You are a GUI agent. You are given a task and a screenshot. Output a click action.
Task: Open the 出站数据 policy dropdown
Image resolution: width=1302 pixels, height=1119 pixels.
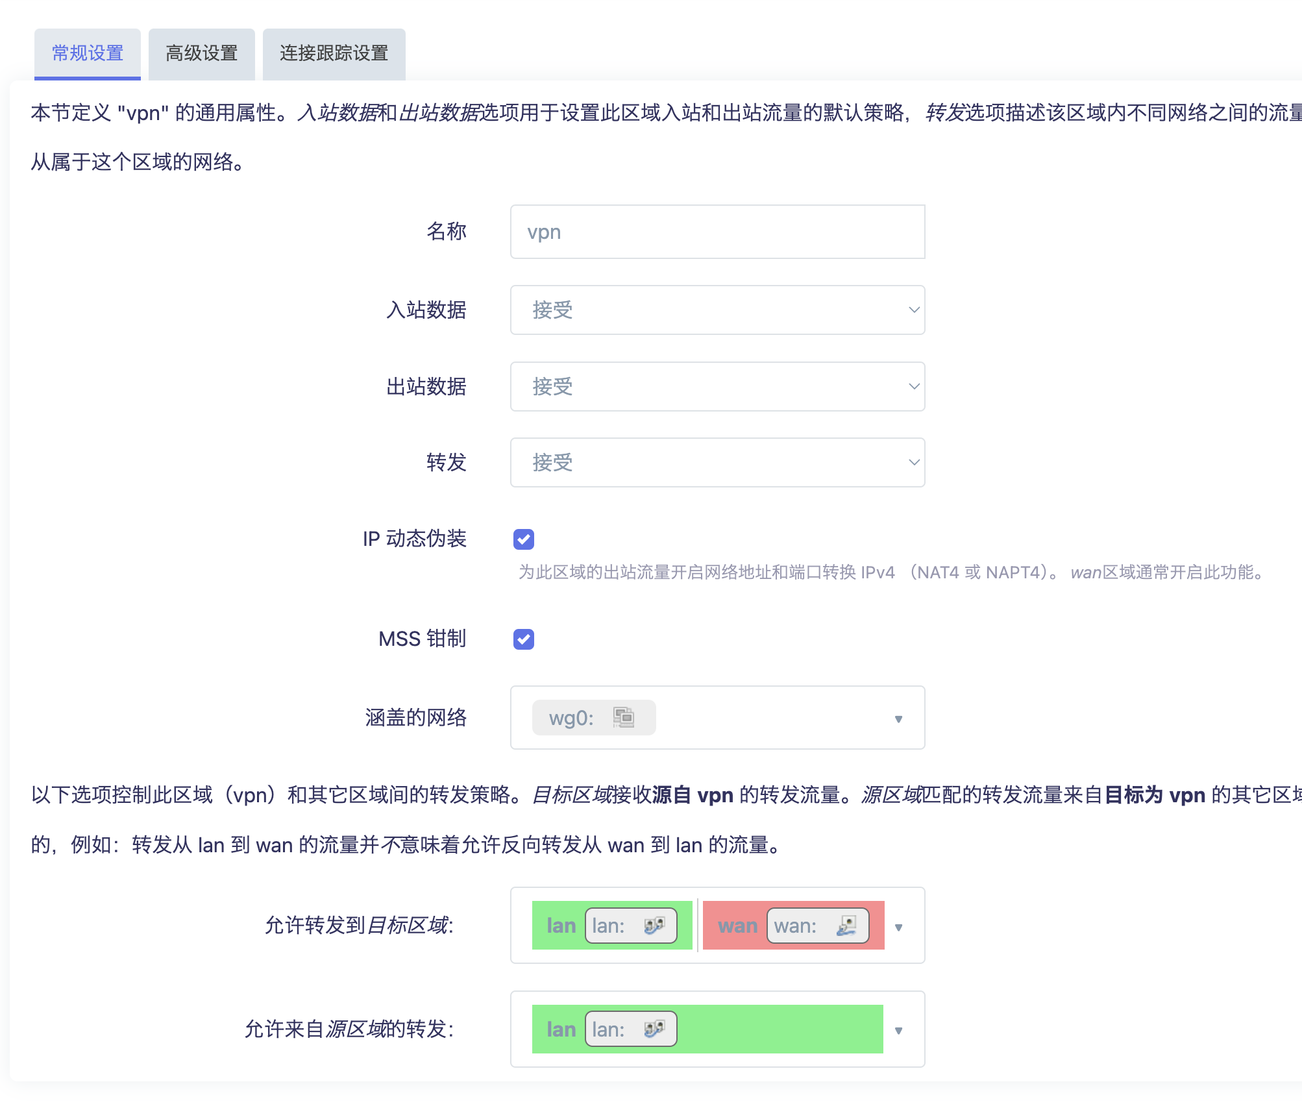click(x=717, y=386)
